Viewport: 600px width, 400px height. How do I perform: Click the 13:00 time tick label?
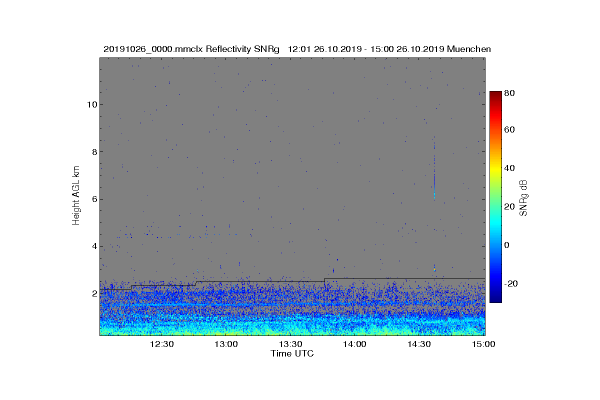226,344
